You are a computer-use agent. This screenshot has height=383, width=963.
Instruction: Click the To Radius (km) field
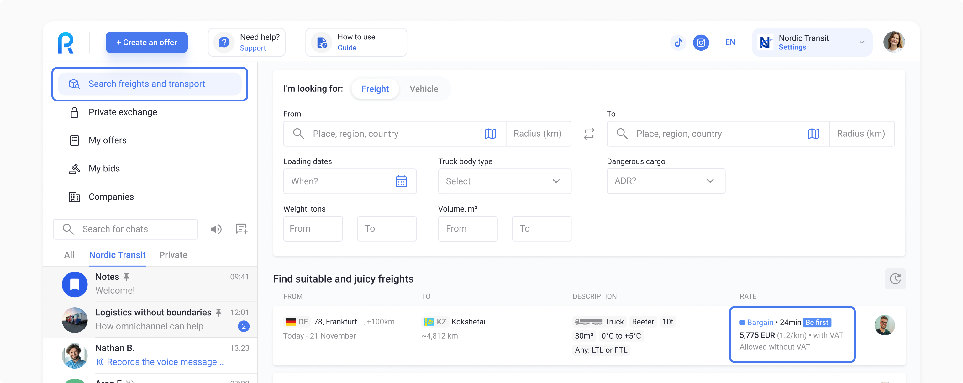(x=862, y=134)
